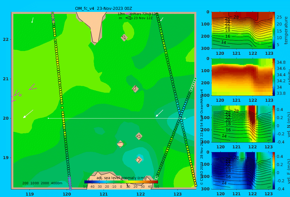Click latitude label 21 on the main map

click(x=6, y=79)
